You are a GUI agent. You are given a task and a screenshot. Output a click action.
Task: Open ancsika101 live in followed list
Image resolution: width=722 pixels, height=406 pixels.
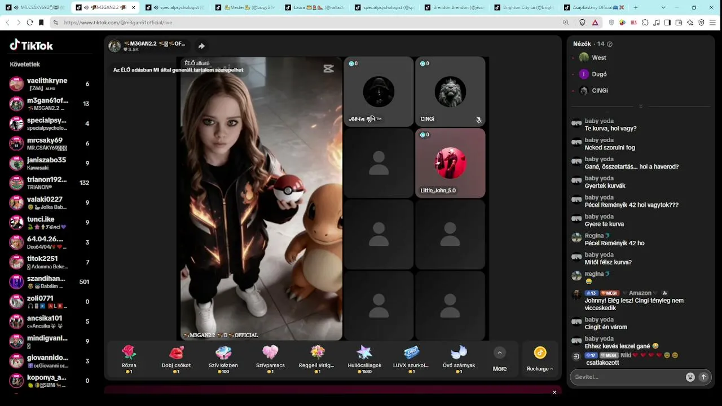click(51, 321)
